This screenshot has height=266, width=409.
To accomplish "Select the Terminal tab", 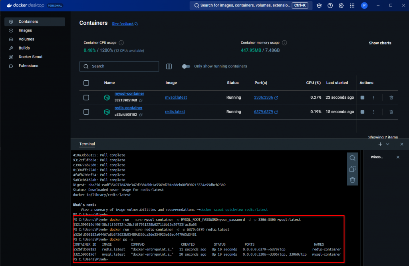I will 87,144.
